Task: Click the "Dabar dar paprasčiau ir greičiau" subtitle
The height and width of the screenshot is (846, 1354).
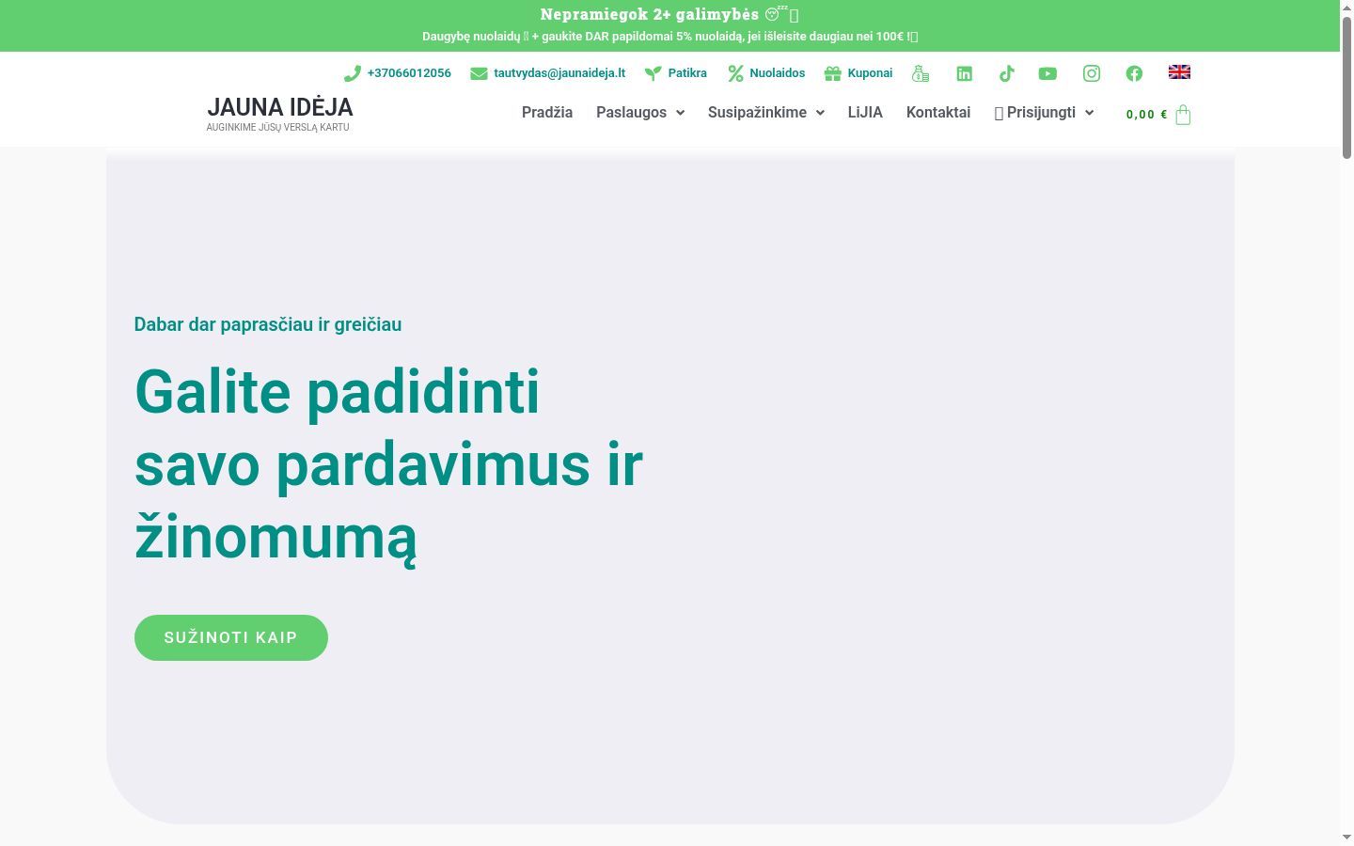Action: click(268, 324)
